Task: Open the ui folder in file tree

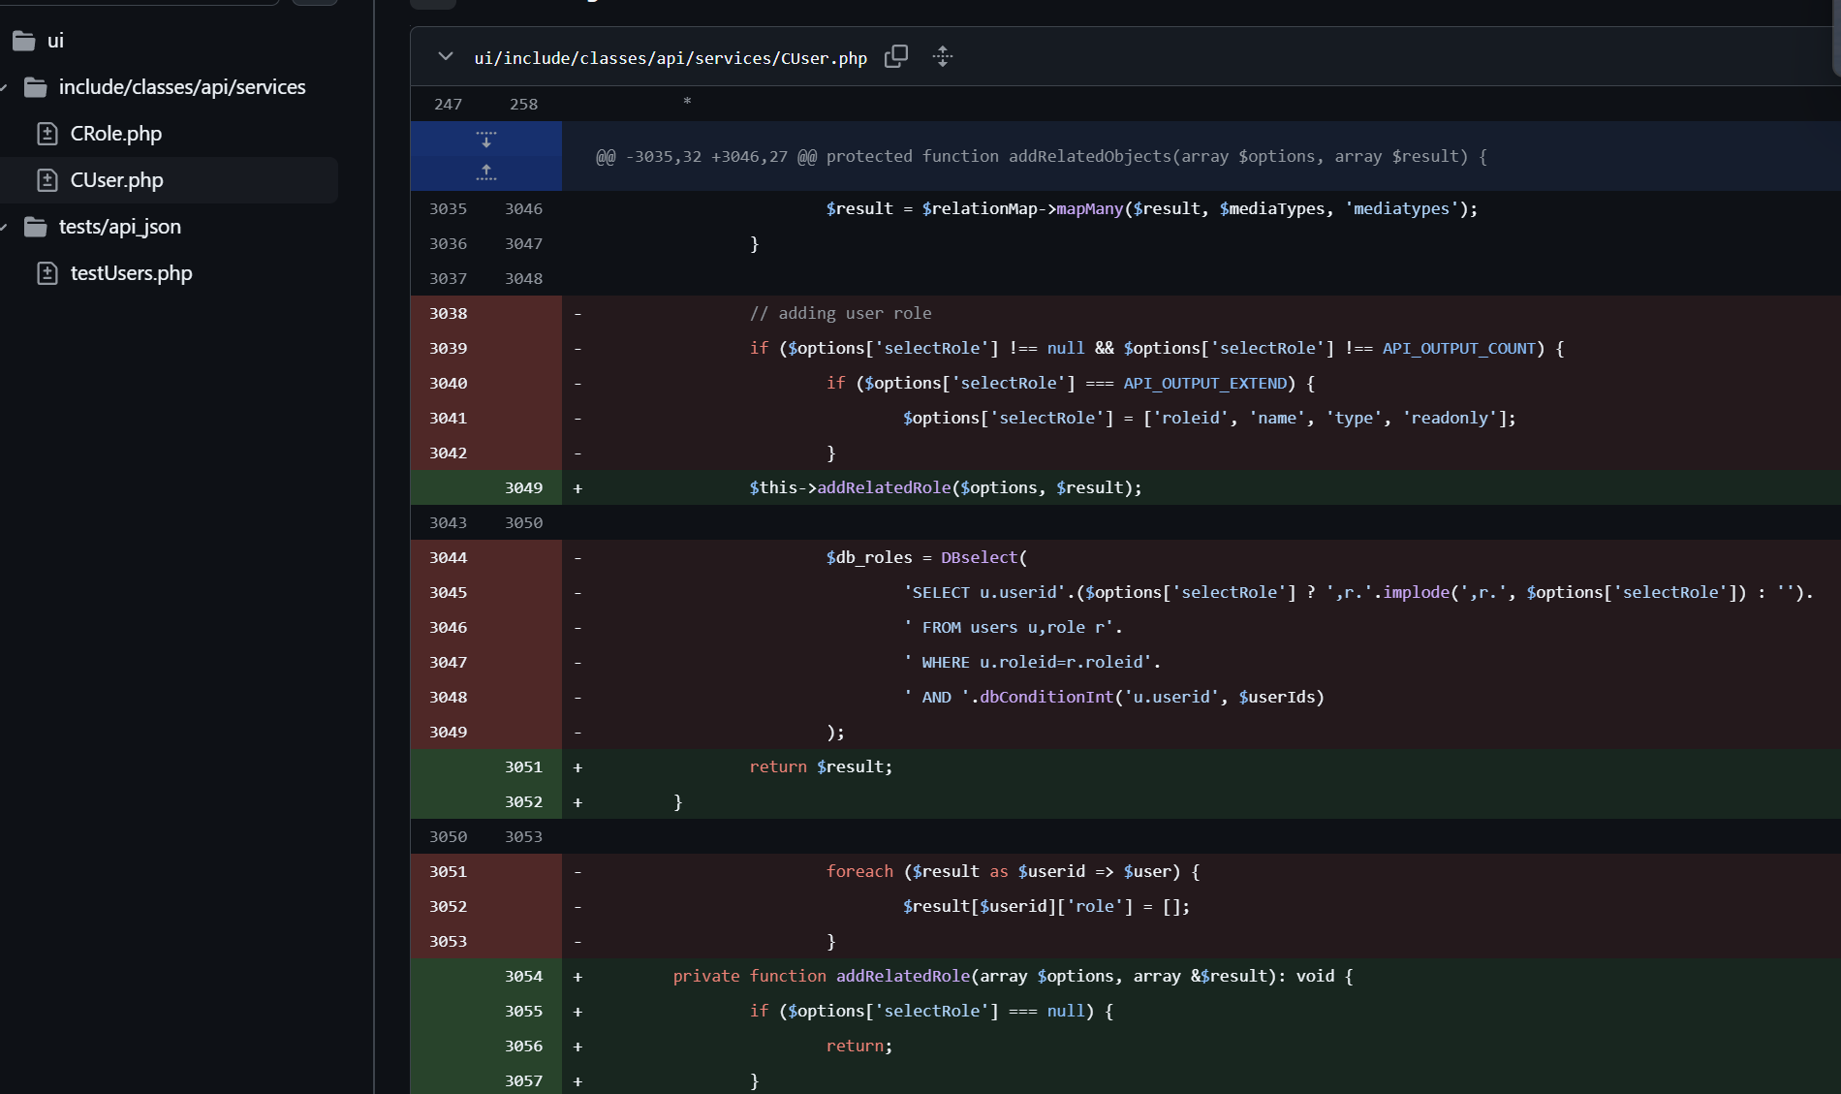Action: point(55,41)
